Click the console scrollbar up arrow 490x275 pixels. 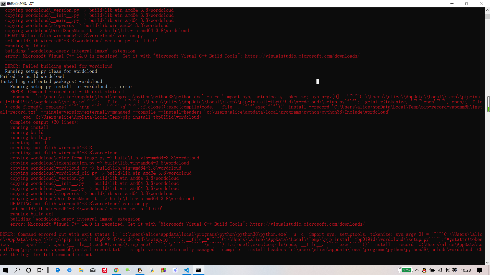[x=487, y=10]
